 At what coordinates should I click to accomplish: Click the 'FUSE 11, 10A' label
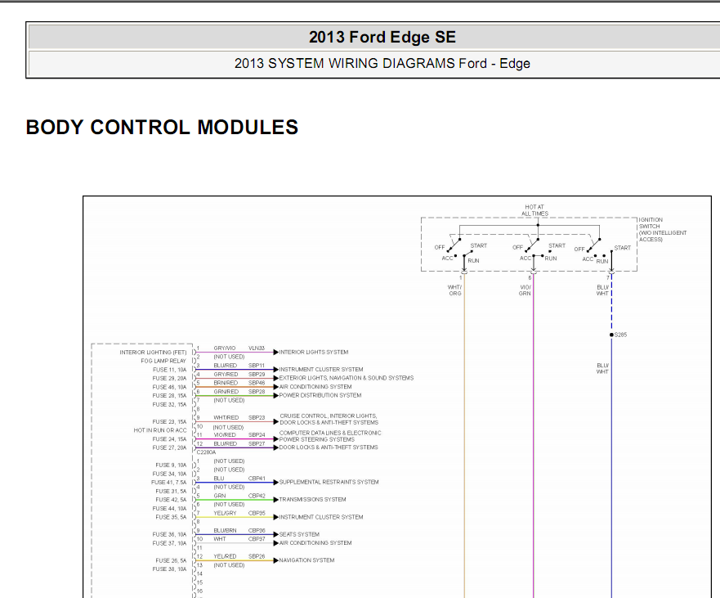click(169, 370)
